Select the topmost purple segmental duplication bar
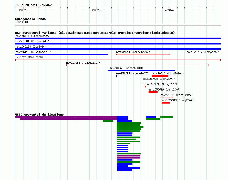 click(x=66, y=117)
